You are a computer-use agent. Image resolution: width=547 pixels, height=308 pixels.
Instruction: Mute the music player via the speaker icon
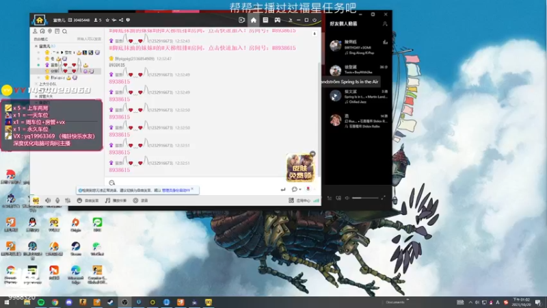347,198
